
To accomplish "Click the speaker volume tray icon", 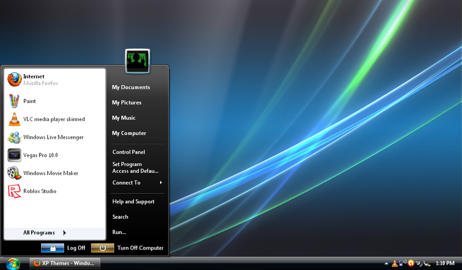I will click(x=419, y=263).
